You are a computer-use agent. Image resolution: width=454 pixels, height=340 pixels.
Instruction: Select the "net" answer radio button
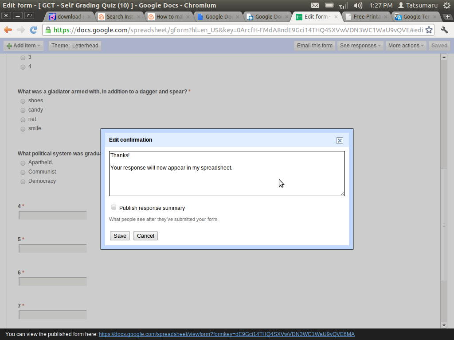[23, 119]
